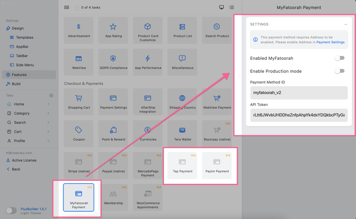Screen dimensions: 356x219
Task: Click the grid apps icon in top bar
Action: point(66,7)
